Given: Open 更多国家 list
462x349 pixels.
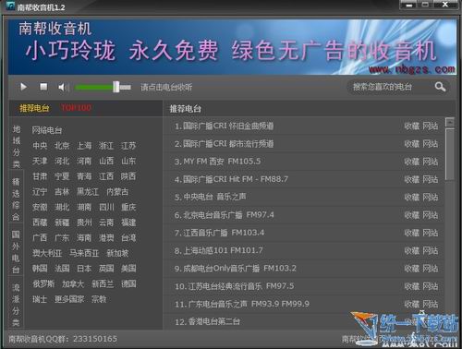Looking at the screenshot, I should 69,299.
